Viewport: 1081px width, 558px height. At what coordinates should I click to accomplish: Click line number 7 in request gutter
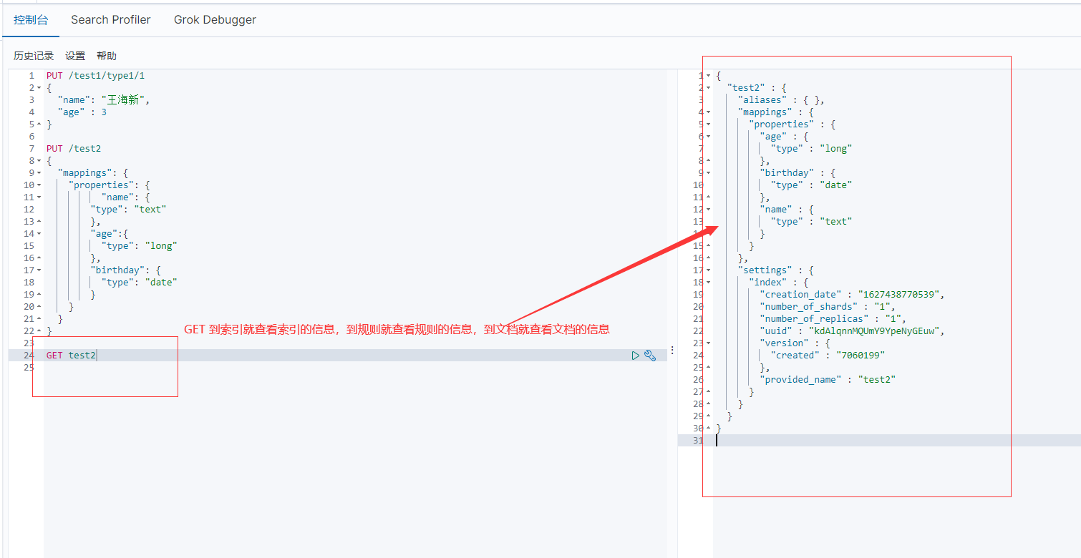pyautogui.click(x=31, y=149)
